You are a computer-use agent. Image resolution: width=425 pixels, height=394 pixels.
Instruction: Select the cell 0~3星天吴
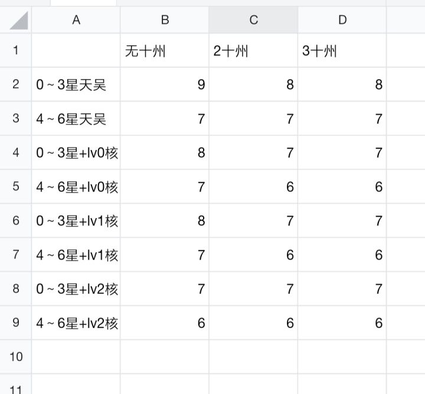pos(76,84)
